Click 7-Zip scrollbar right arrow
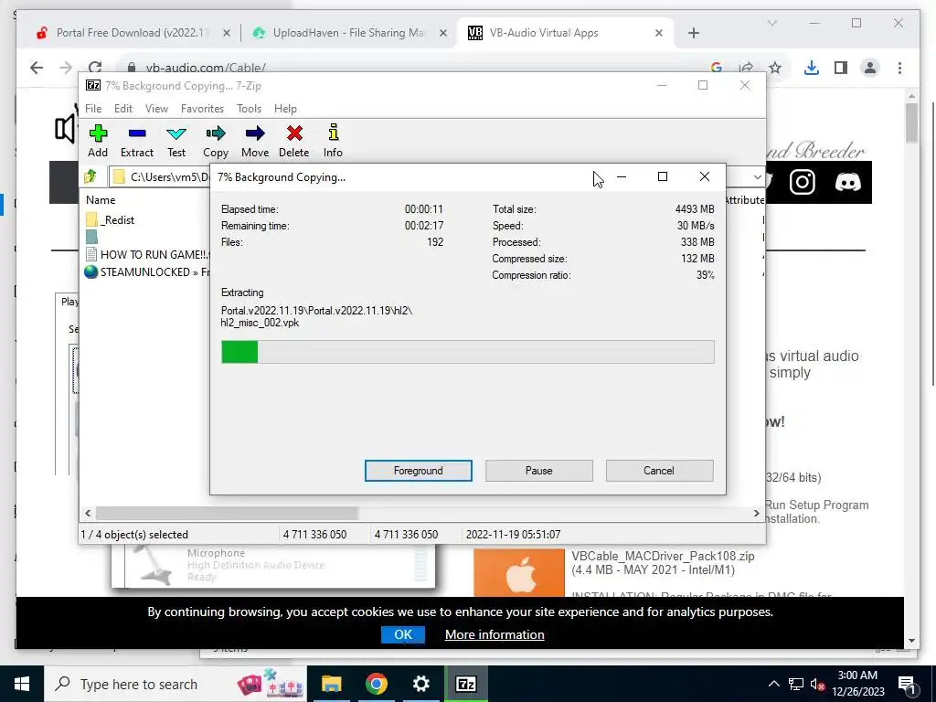This screenshot has height=702, width=936. click(x=756, y=513)
